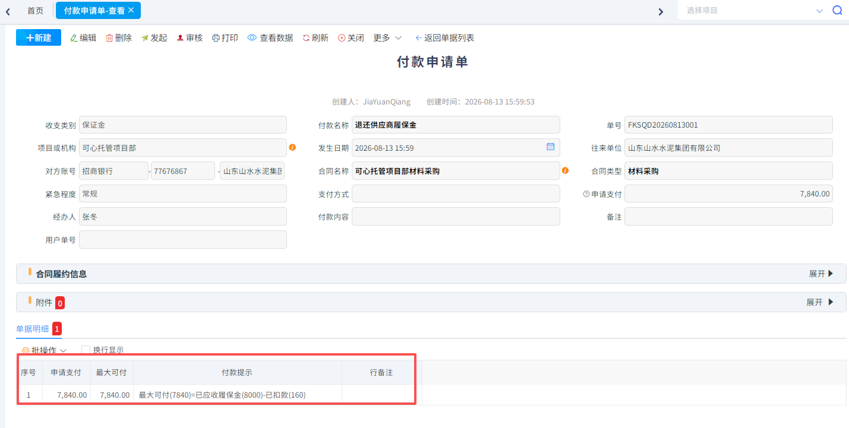Click the red badge 0 next to 附件
849x428 pixels.
tap(60, 303)
